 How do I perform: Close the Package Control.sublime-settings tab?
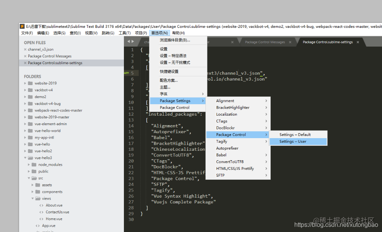[358, 42]
